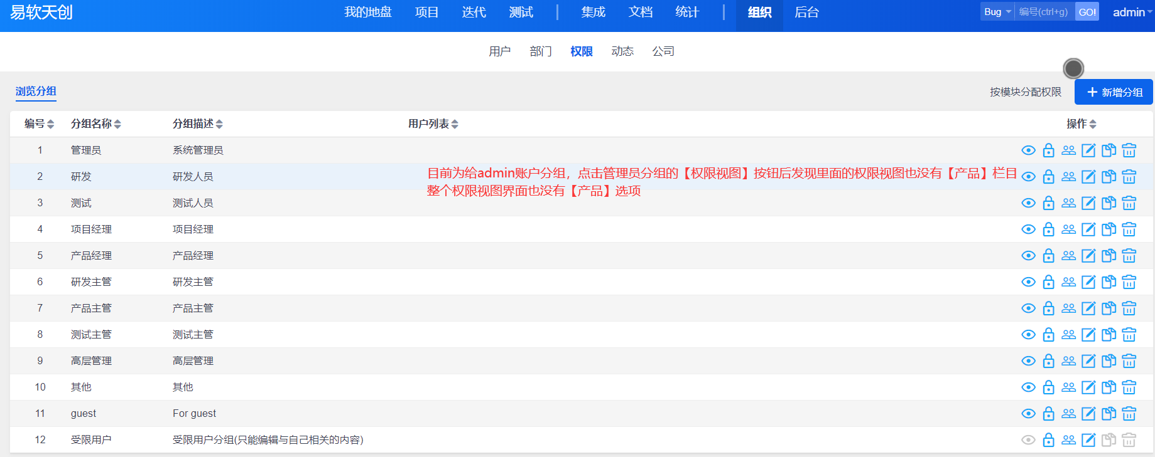Open member maintenance for guest group
The height and width of the screenshot is (457, 1155).
pyautogui.click(x=1068, y=414)
